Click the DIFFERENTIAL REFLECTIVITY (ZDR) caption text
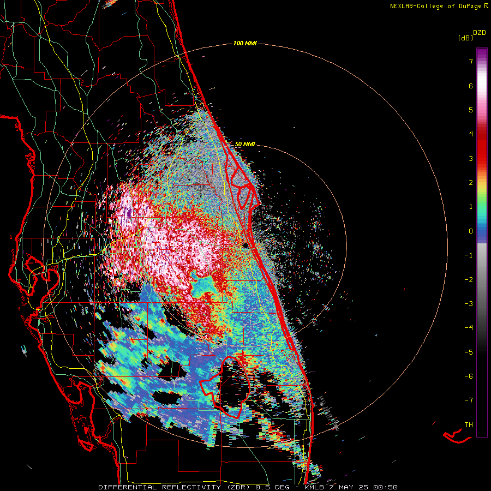Screen dimensions: 491x491 pos(175,487)
